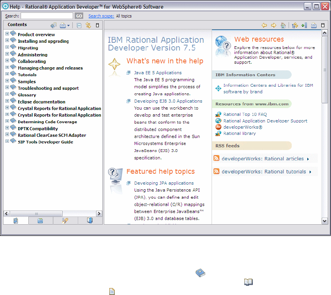Image resolution: width=331 pixels, height=295 pixels.
Task: Open the Rational library link
Action: tap(239, 134)
